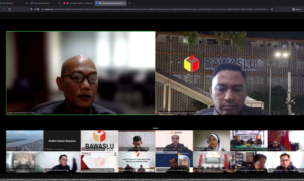The height and width of the screenshot is (181, 304).
Task: Close the active Zoom meeting tab
Action: (124, 3)
